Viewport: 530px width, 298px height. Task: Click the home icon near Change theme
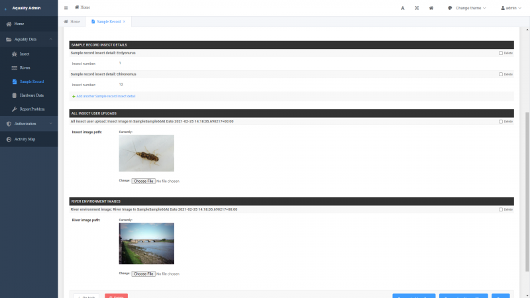(431, 8)
